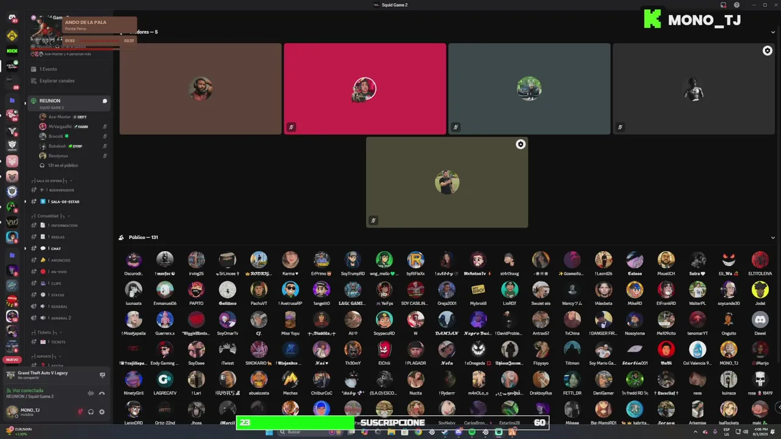This screenshot has width=781, height=439.
Task: Click the ANUNCIOS channel bell icon
Action: click(43, 260)
